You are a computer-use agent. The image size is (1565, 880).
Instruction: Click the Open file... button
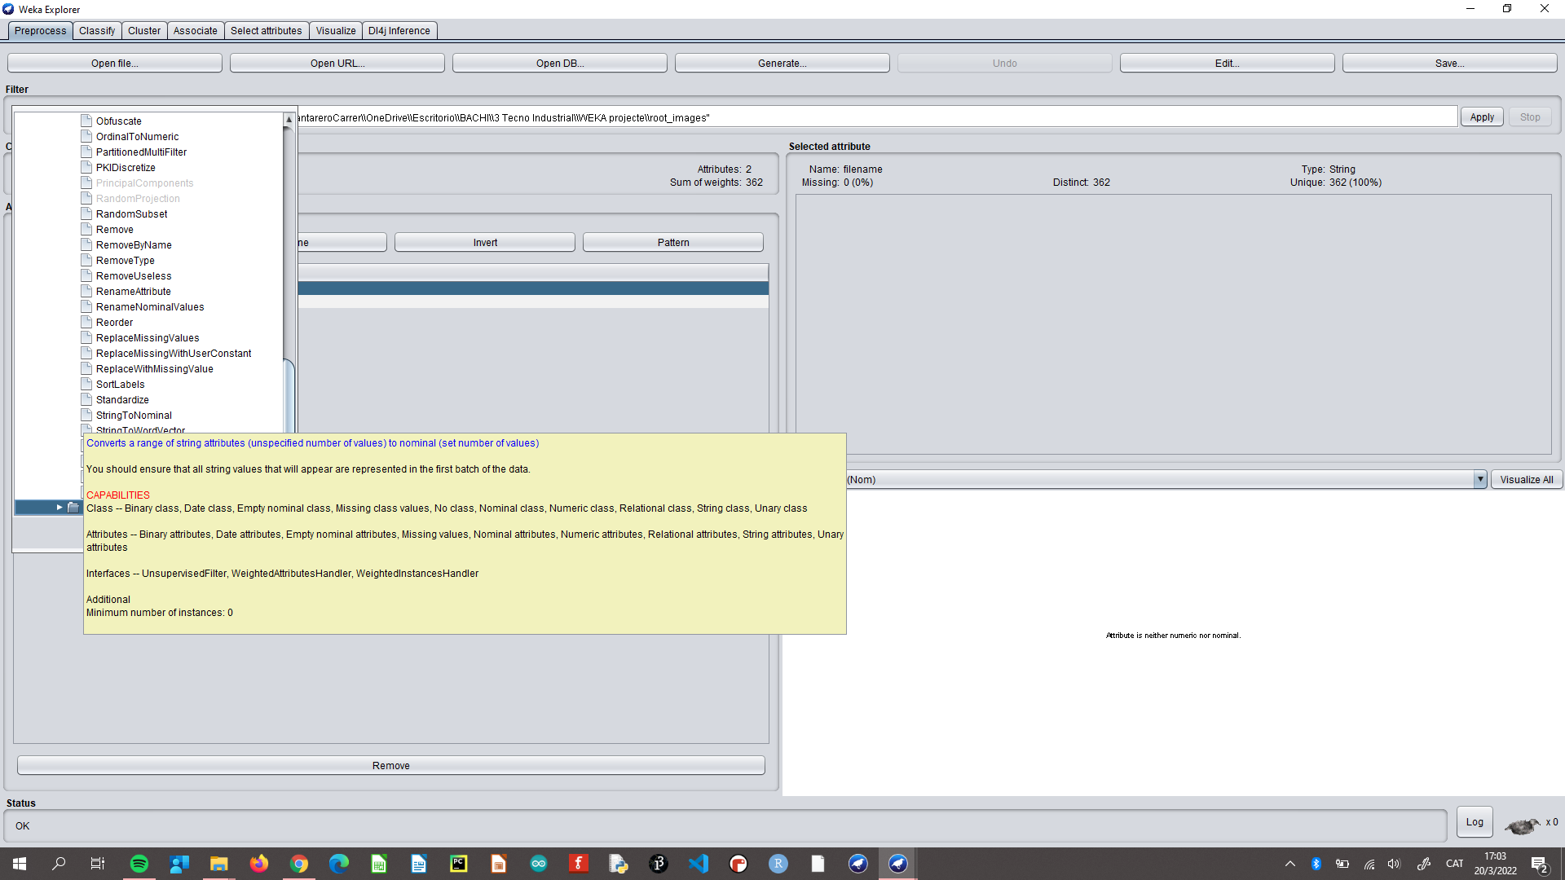pos(115,63)
